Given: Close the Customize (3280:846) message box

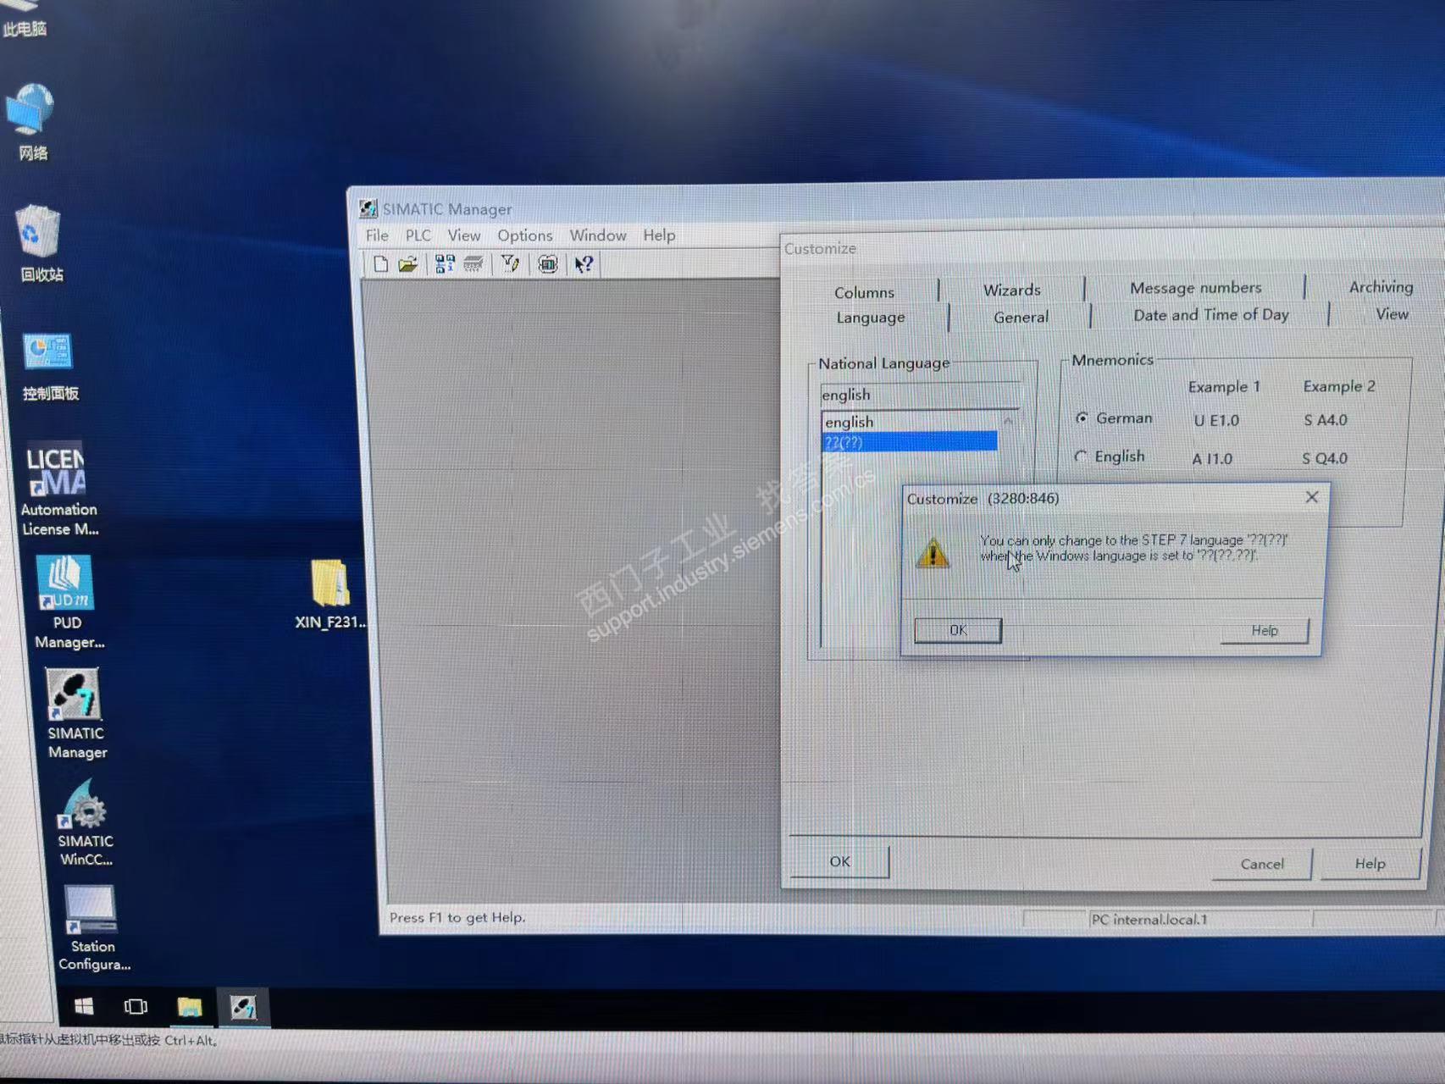Looking at the screenshot, I should (x=1312, y=497).
